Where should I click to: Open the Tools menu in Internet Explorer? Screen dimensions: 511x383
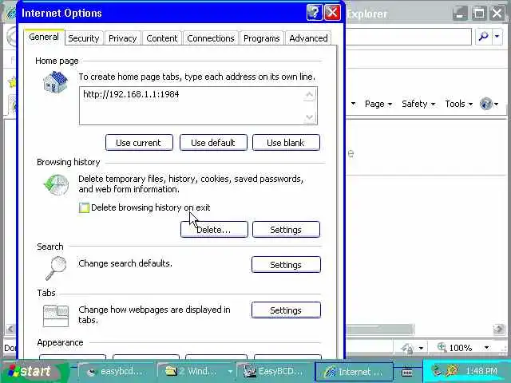[x=459, y=104]
